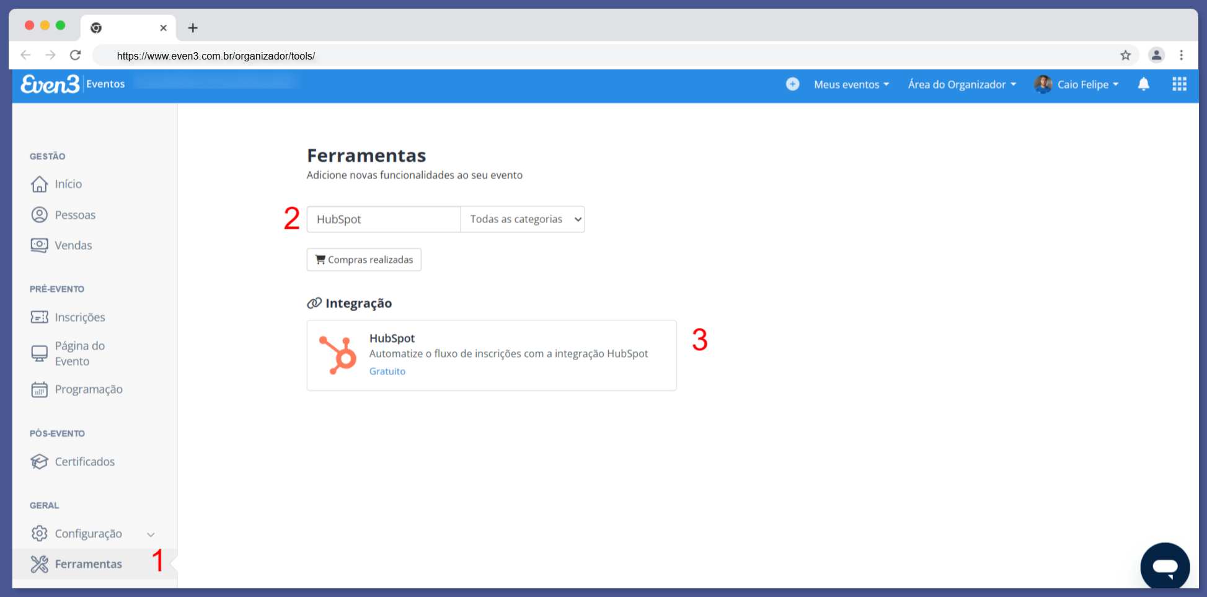
Task: Open Inscrições in sidebar
Action: click(80, 317)
